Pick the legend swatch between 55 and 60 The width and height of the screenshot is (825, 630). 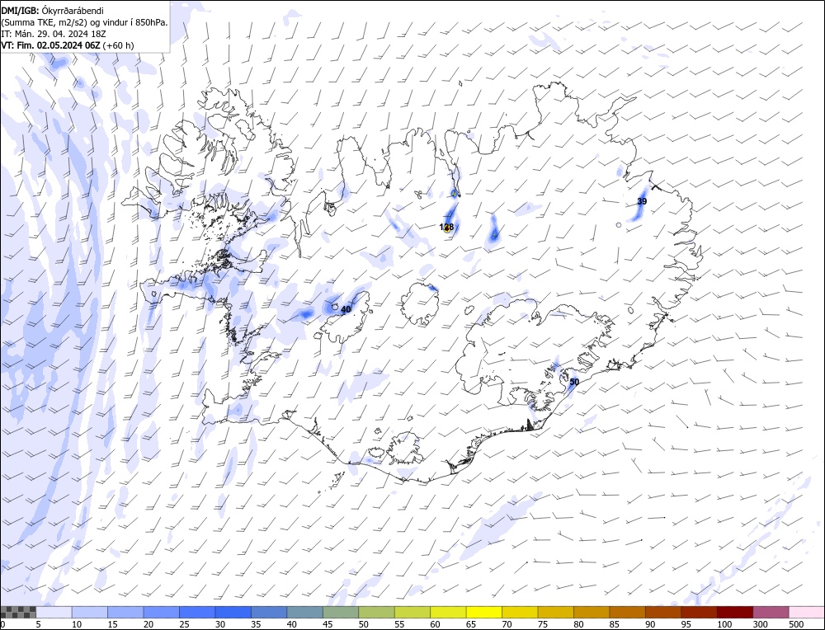412,612
